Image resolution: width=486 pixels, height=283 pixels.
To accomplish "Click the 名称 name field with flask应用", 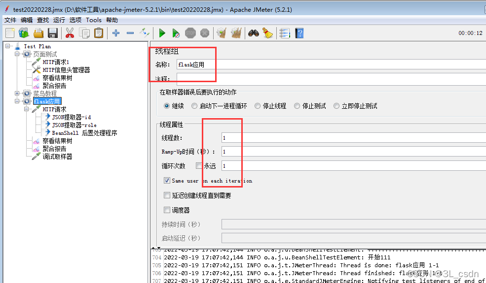I will tap(332, 64).
